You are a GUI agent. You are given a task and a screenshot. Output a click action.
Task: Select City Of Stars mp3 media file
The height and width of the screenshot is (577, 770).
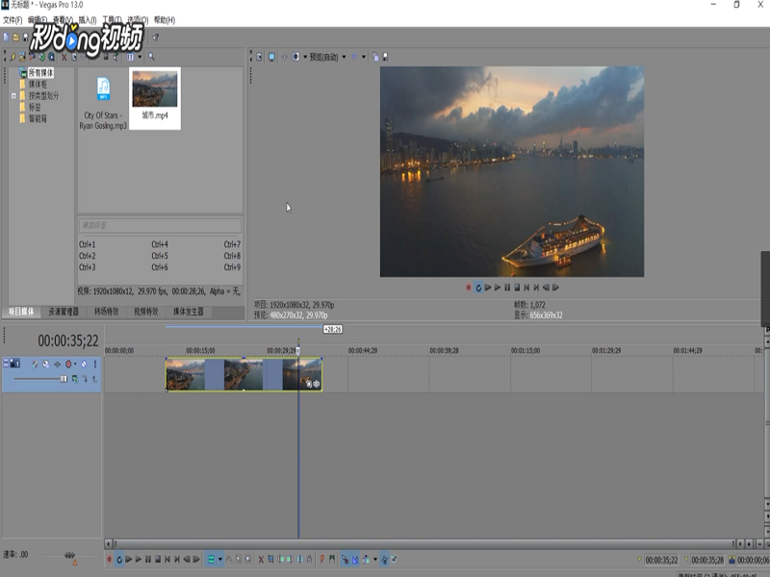pyautogui.click(x=103, y=103)
